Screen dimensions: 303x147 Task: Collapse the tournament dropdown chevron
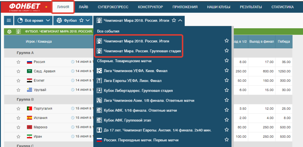tap(180, 20)
